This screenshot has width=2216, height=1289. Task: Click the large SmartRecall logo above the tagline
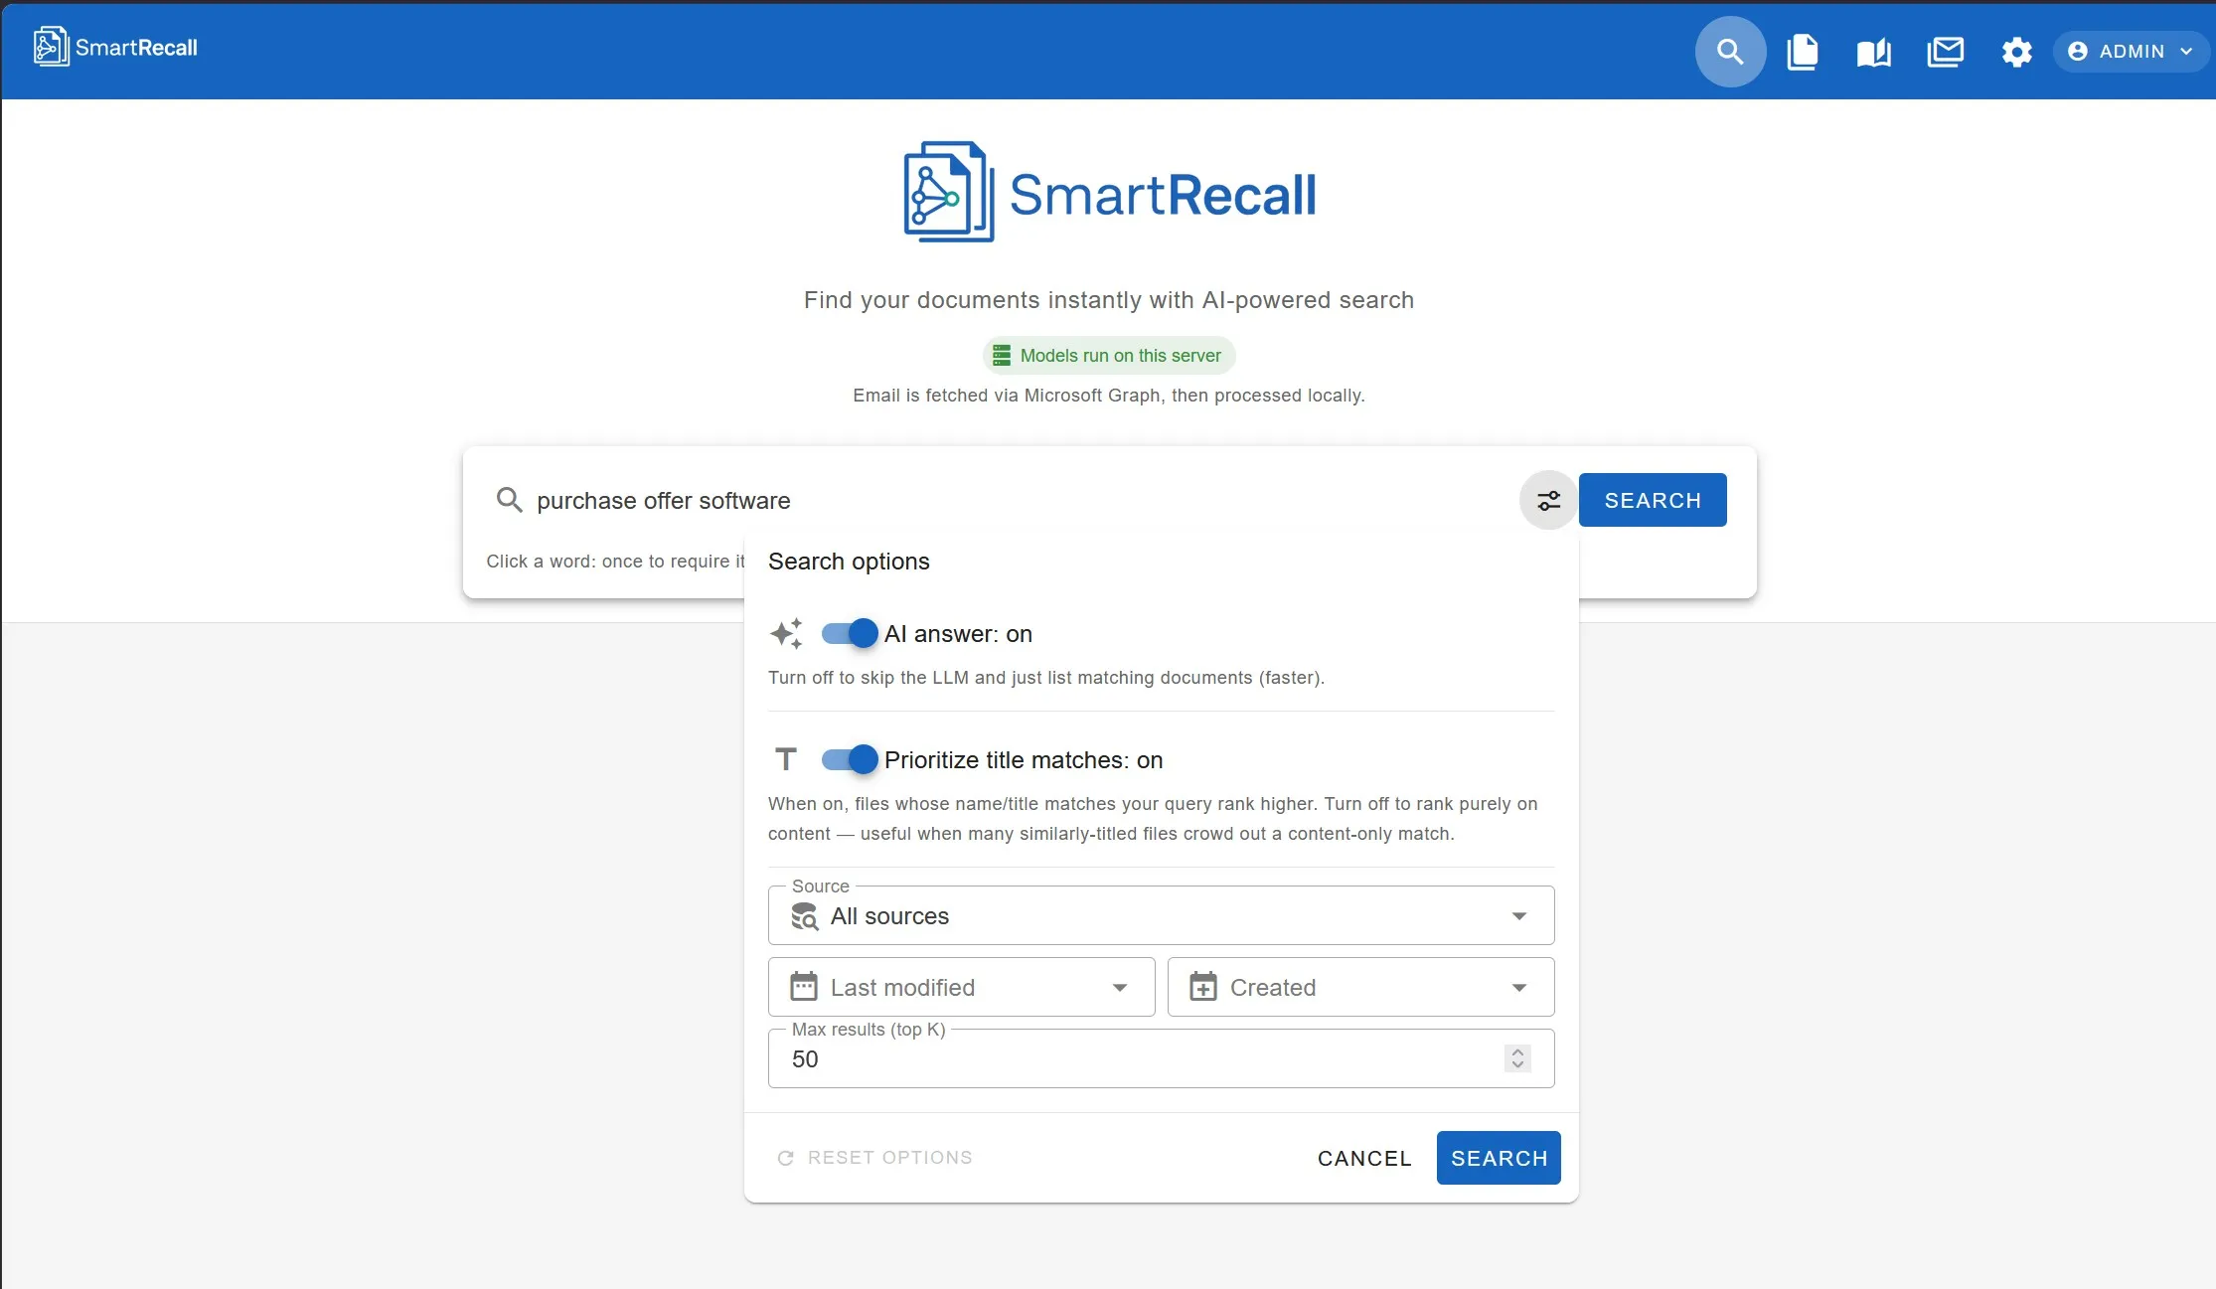[1109, 192]
